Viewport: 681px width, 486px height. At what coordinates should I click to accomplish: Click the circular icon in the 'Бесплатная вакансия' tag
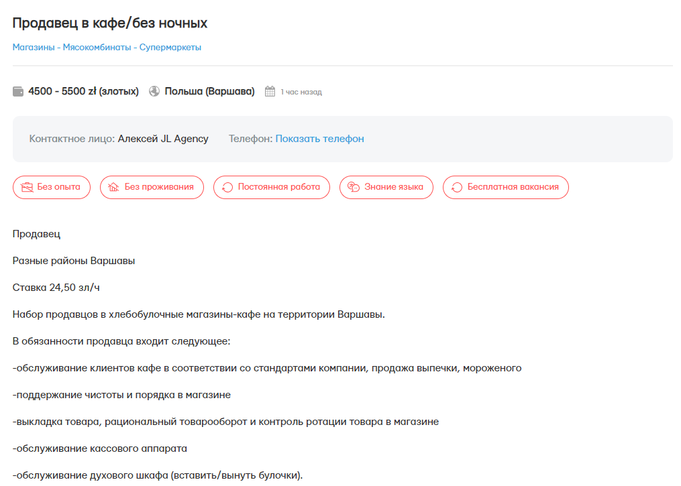click(457, 187)
